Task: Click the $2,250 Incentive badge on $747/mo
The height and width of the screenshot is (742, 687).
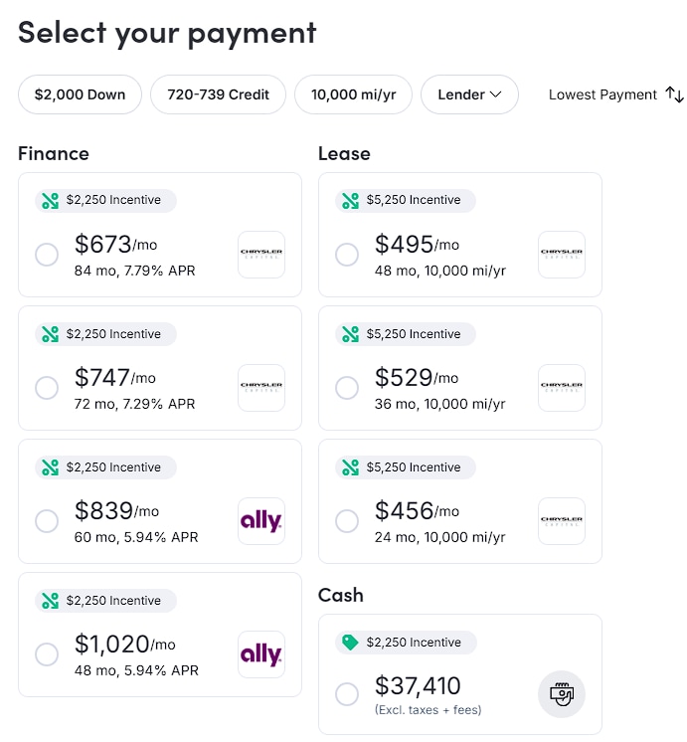Action: coord(105,334)
